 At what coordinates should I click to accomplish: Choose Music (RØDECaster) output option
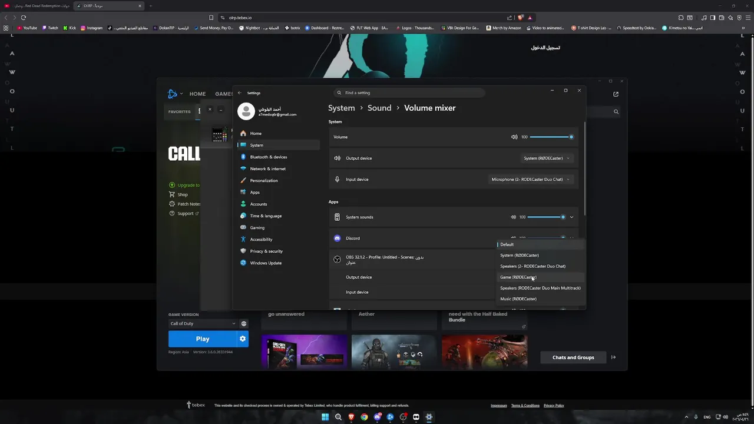point(540,299)
